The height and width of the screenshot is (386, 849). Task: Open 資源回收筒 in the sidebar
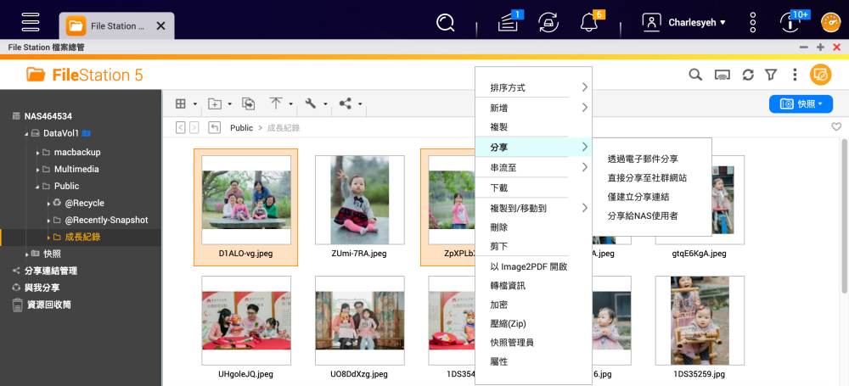49,305
